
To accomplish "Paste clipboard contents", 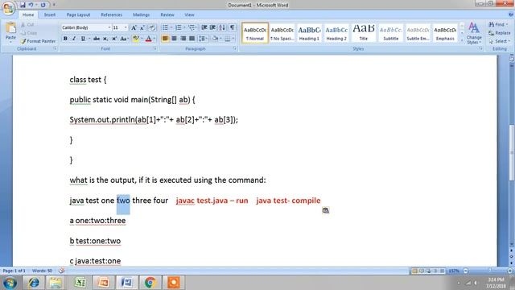I will click(10, 32).
